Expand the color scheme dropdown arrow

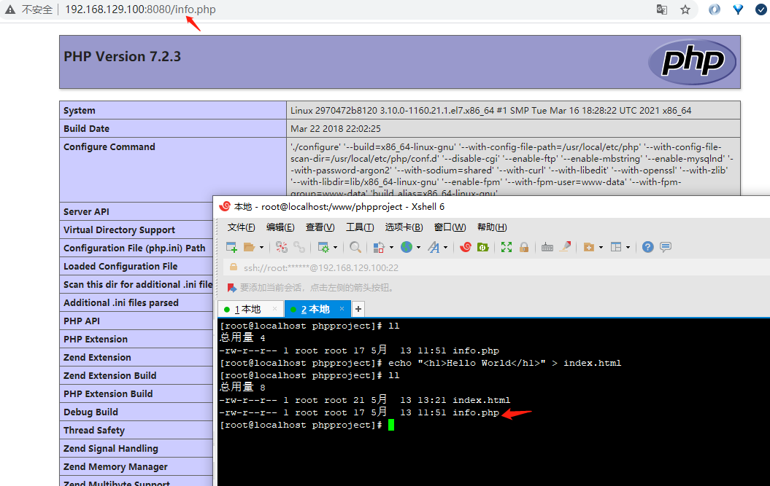pos(391,247)
